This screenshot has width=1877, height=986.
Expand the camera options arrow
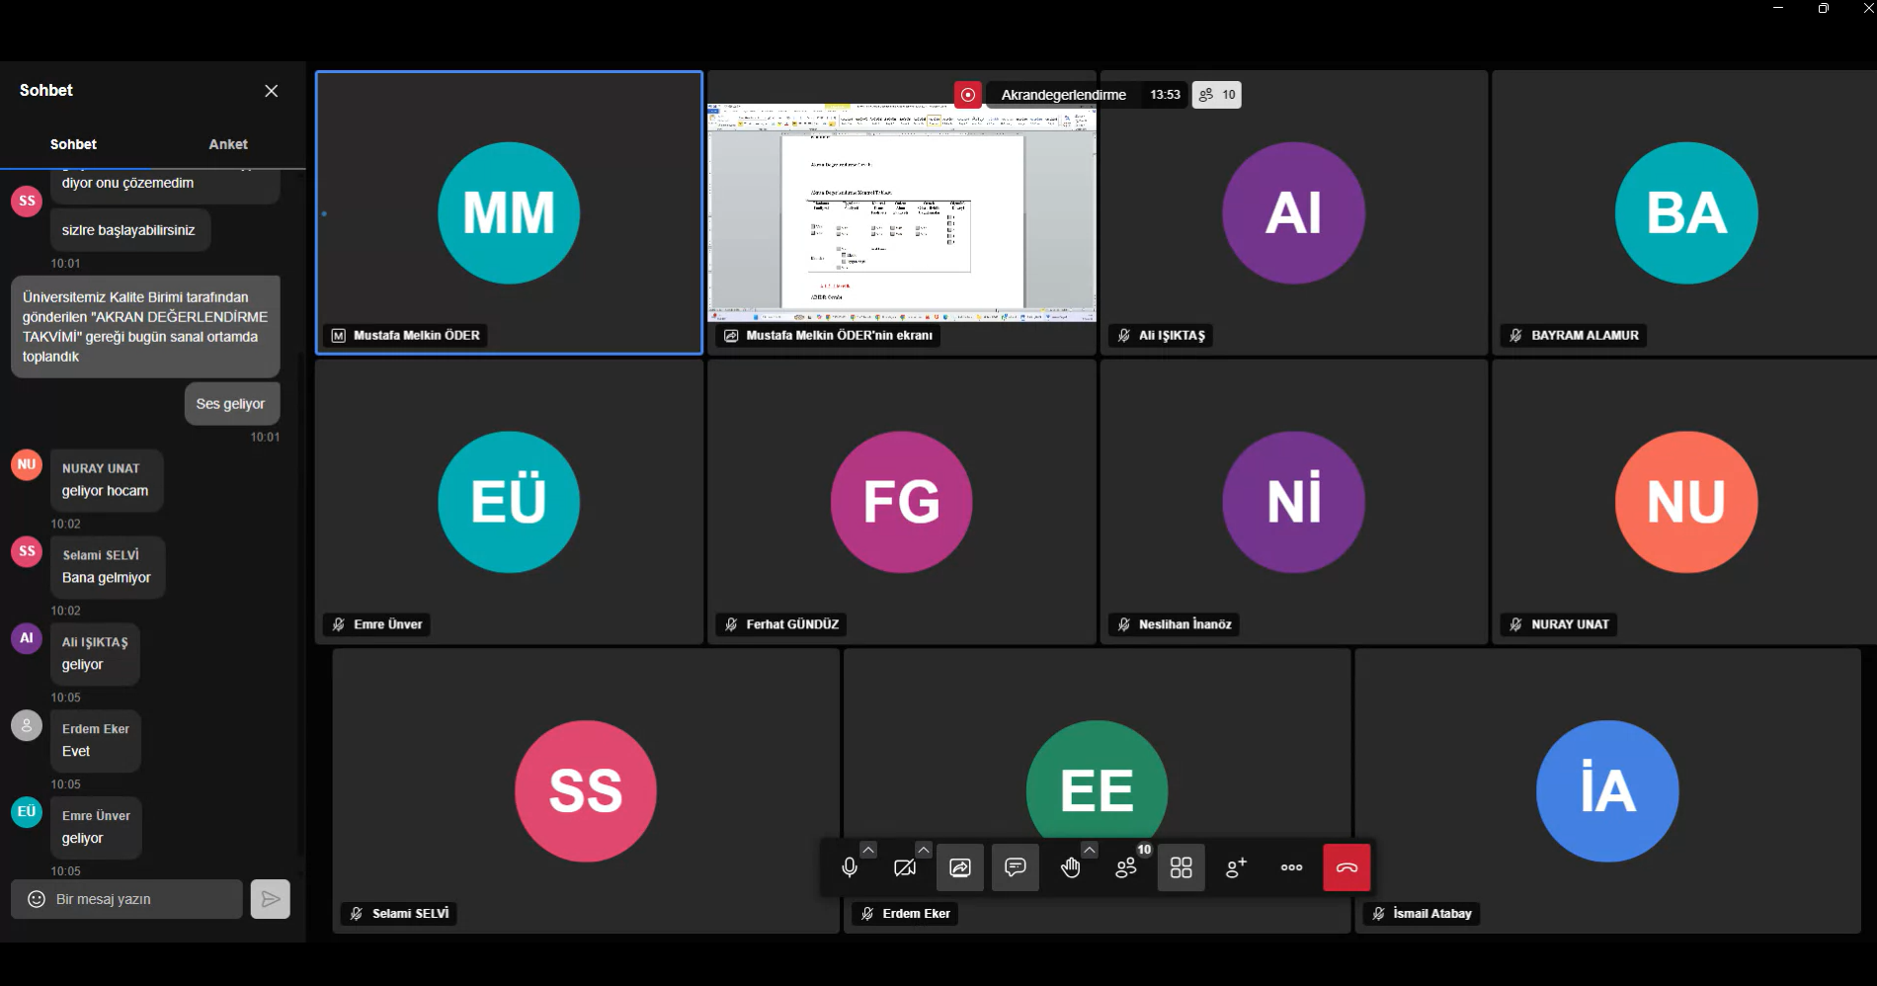pos(923,850)
